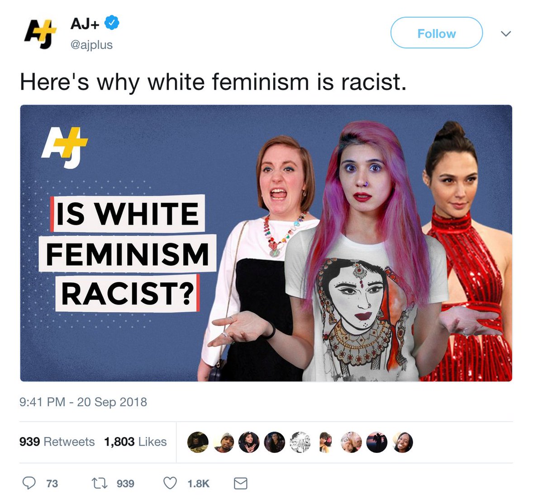The image size is (543, 504).
Task: Open last liker's avatar in row
Action: [x=402, y=442]
